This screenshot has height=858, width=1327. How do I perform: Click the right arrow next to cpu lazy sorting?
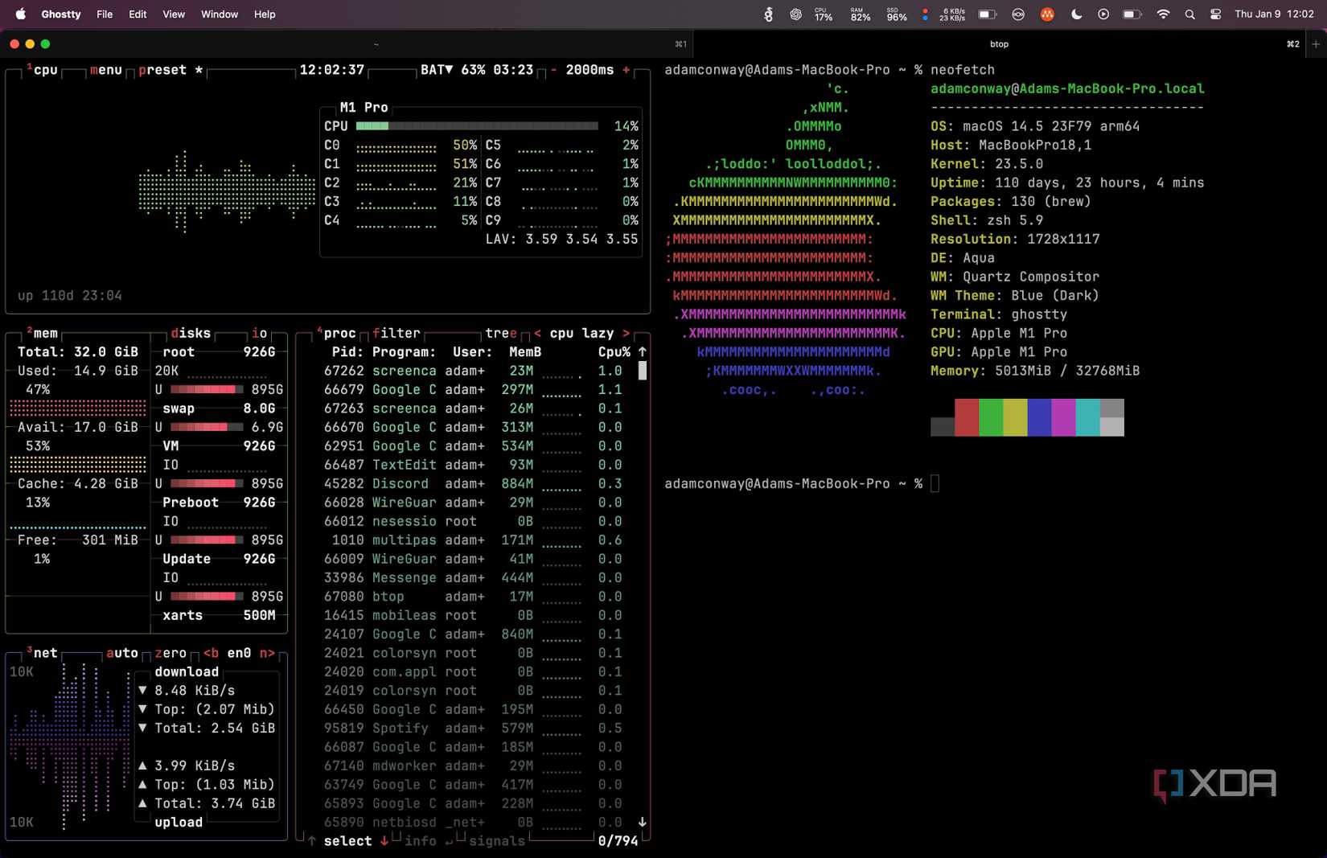tap(627, 332)
